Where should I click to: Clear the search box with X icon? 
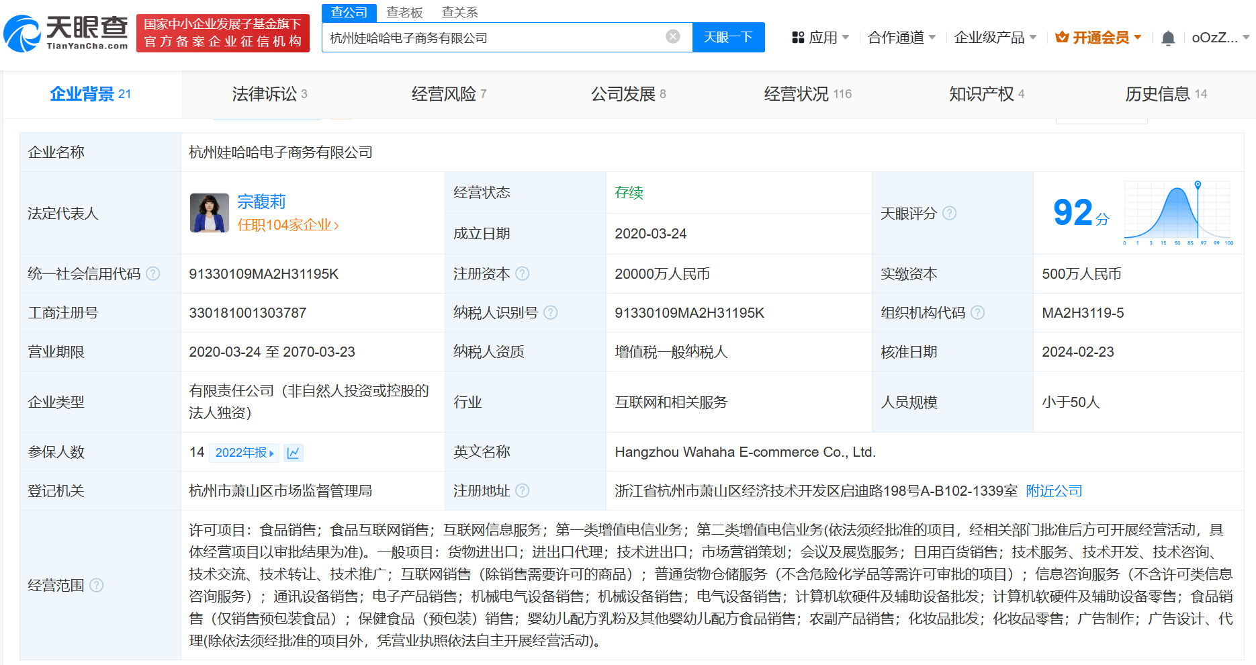[x=672, y=37]
